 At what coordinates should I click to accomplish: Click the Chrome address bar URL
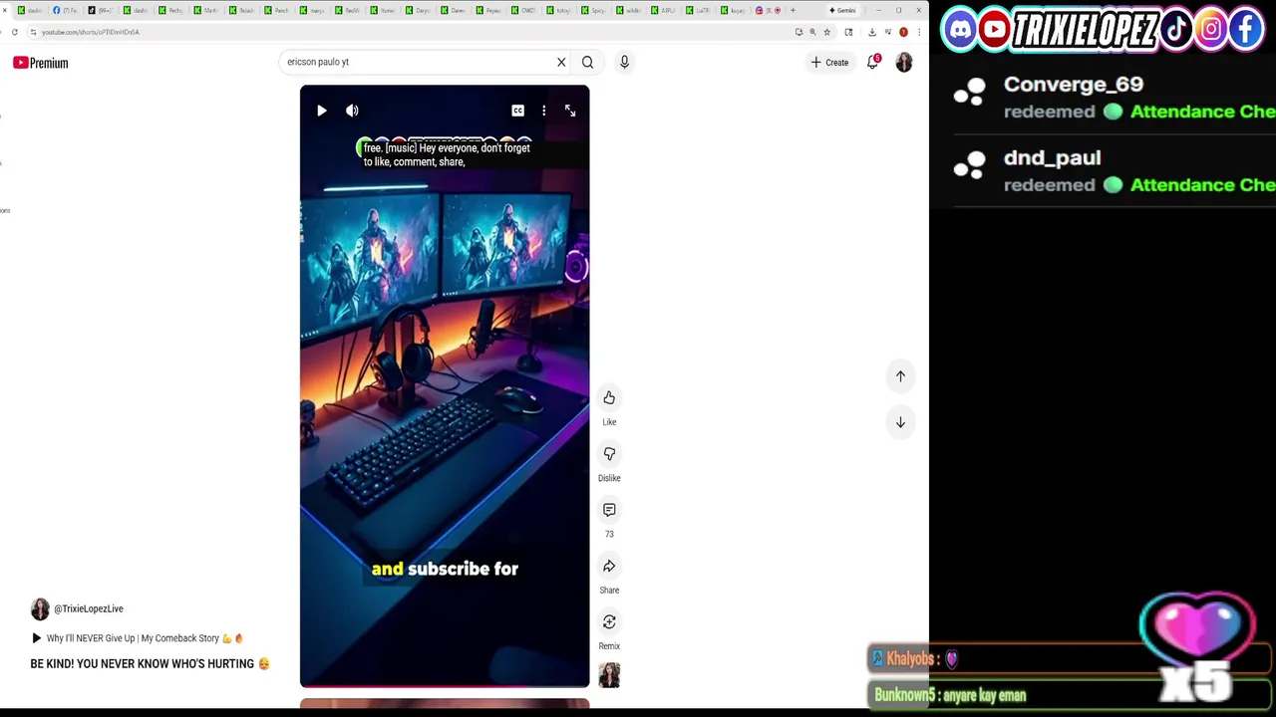click(x=91, y=32)
